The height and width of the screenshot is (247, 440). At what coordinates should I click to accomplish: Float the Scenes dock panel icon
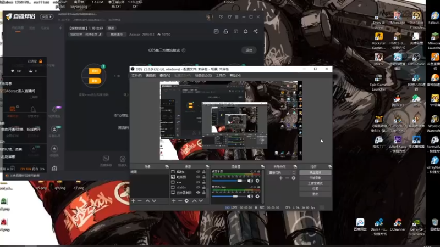167,166
